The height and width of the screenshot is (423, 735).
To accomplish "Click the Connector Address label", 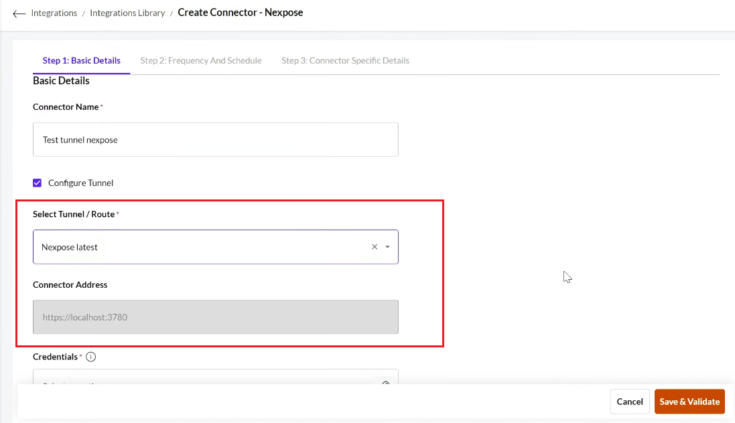I will tap(70, 285).
